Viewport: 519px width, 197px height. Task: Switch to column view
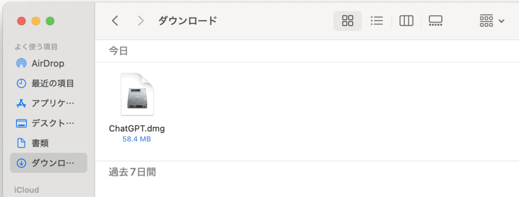406,21
